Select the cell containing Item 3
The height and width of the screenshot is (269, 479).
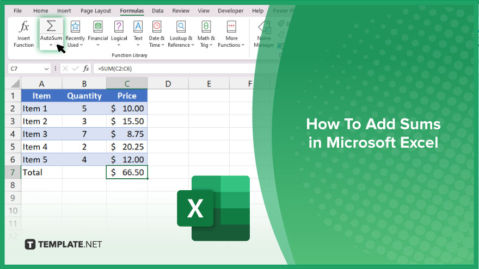tap(41, 134)
